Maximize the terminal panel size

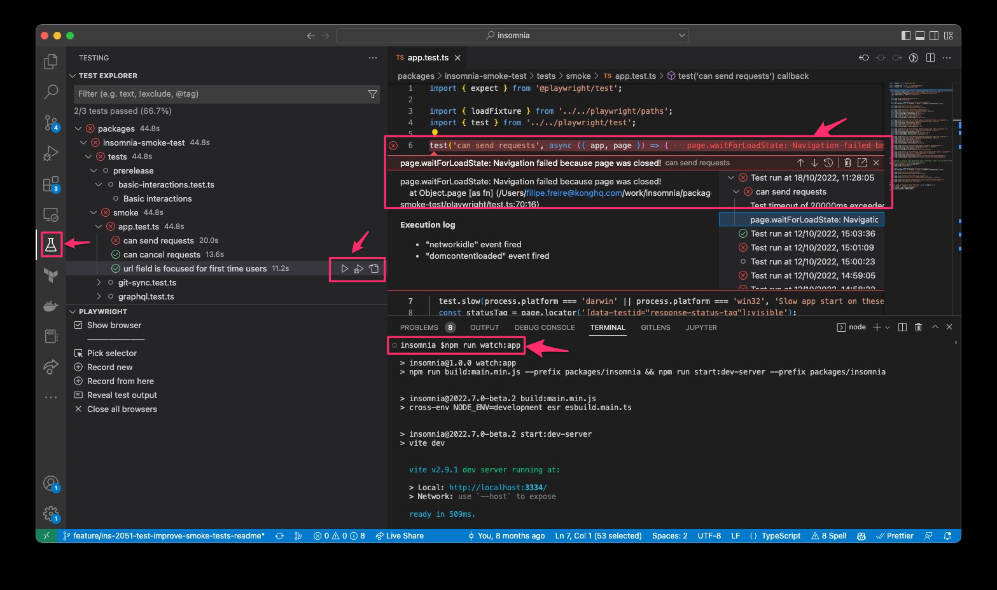[x=935, y=327]
